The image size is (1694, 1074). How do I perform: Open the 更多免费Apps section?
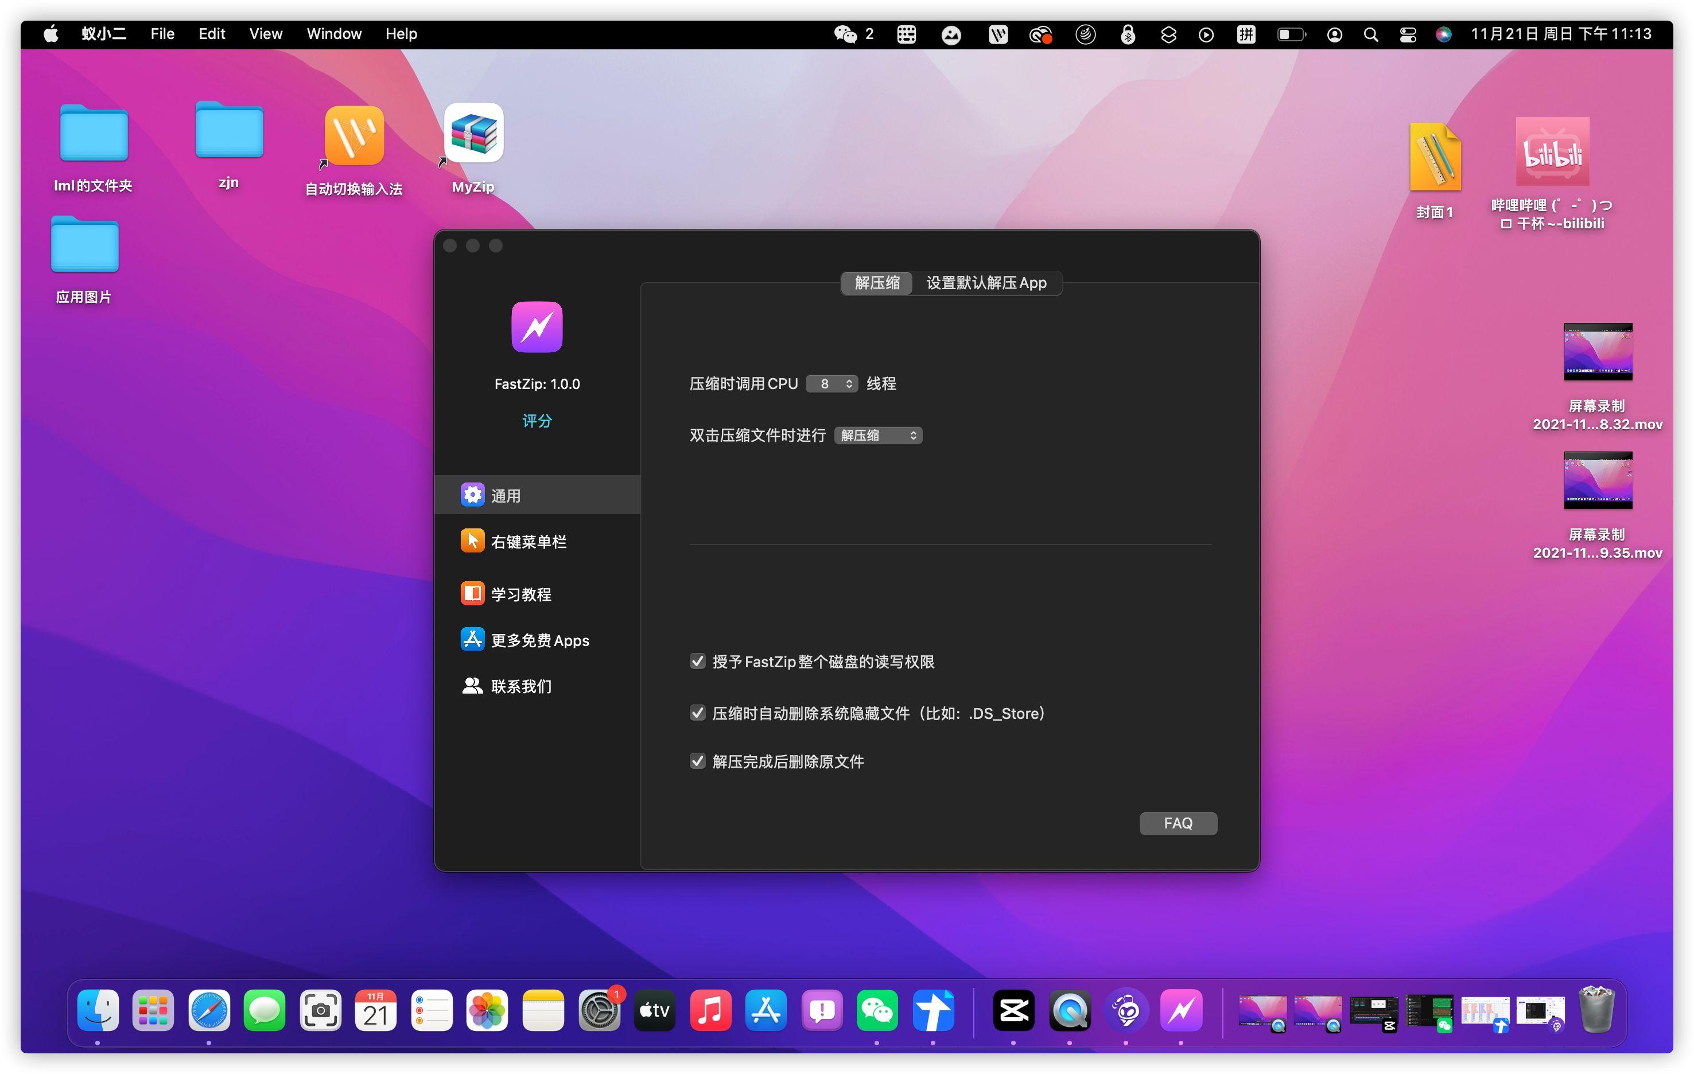538,639
